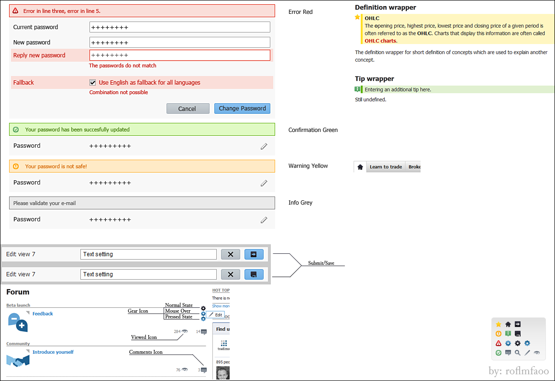Click the Show more link under Hot Topics

coord(221,306)
